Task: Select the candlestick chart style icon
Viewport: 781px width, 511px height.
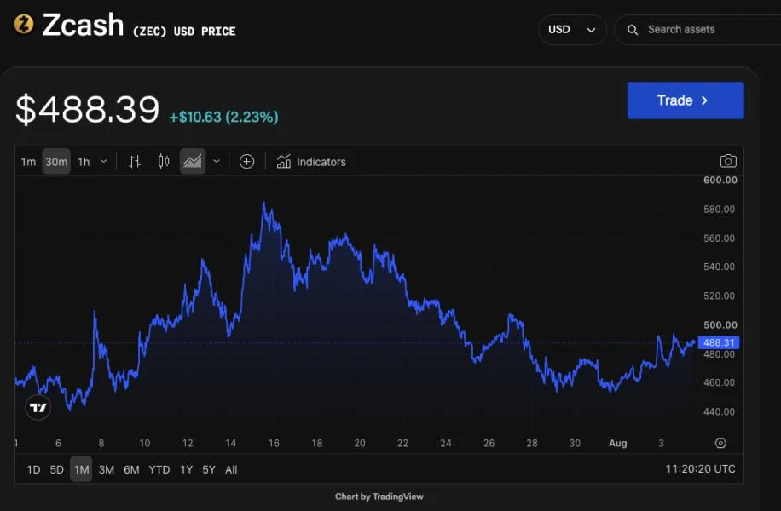Action: [164, 161]
